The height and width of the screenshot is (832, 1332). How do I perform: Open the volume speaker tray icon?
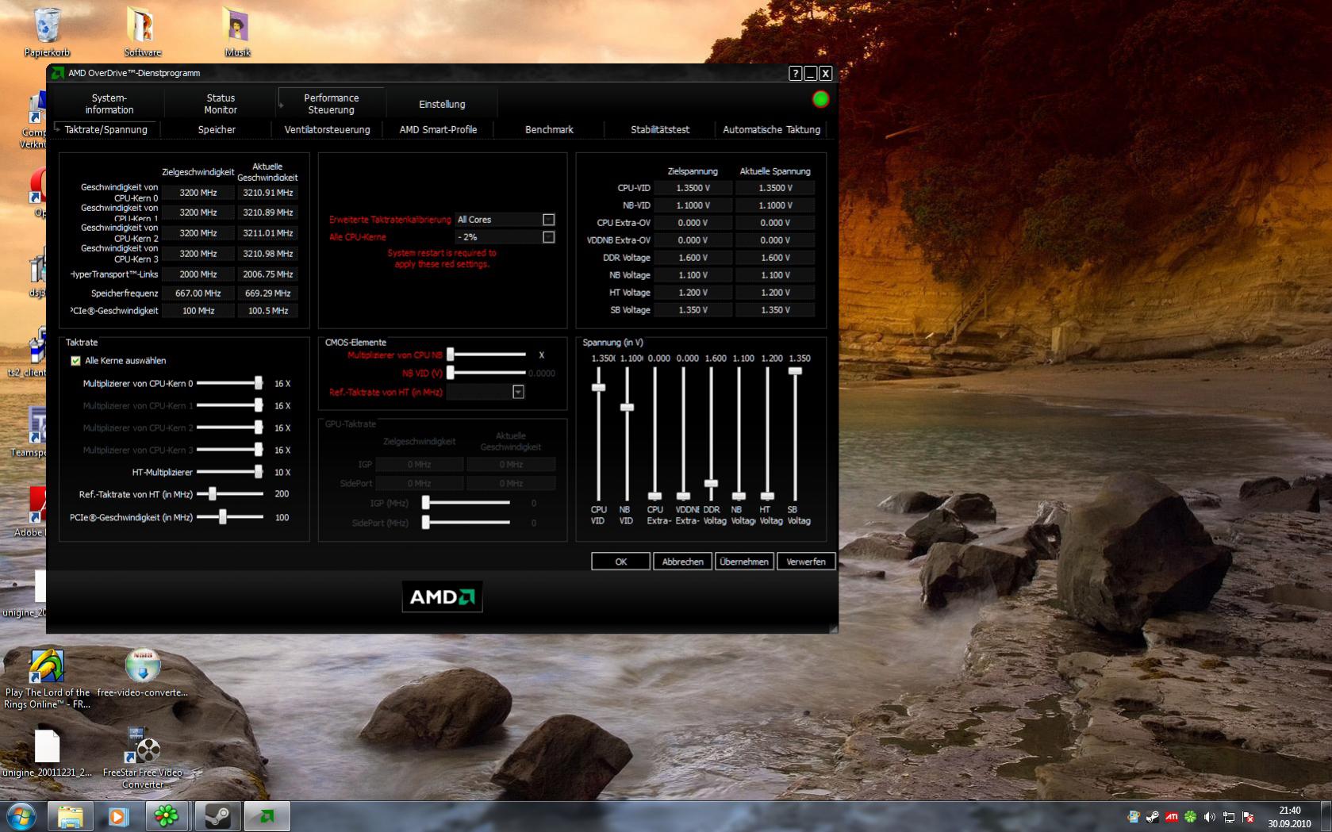pyautogui.click(x=1209, y=817)
